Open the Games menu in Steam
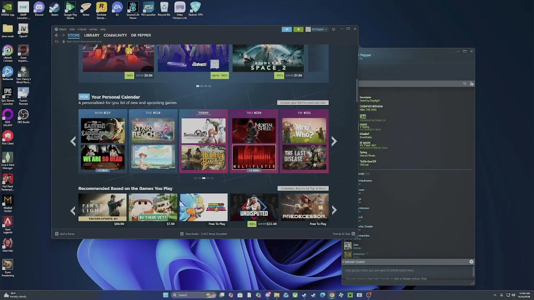 [93, 29]
